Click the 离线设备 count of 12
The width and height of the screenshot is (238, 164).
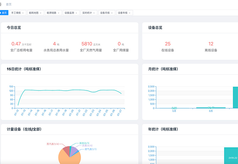(x=211, y=44)
